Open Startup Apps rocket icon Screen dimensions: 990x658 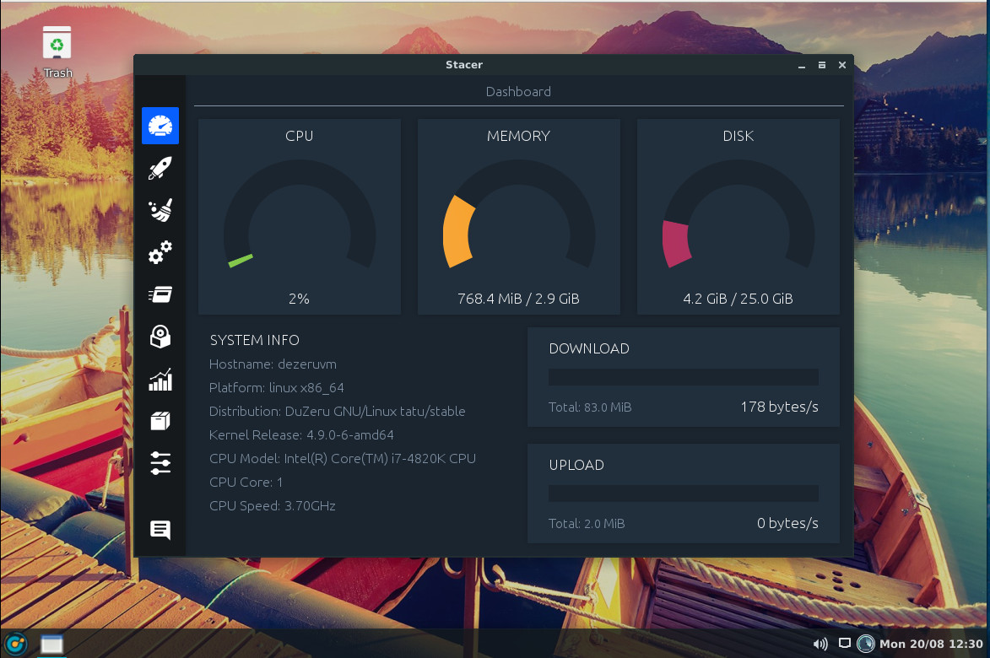[x=160, y=169]
